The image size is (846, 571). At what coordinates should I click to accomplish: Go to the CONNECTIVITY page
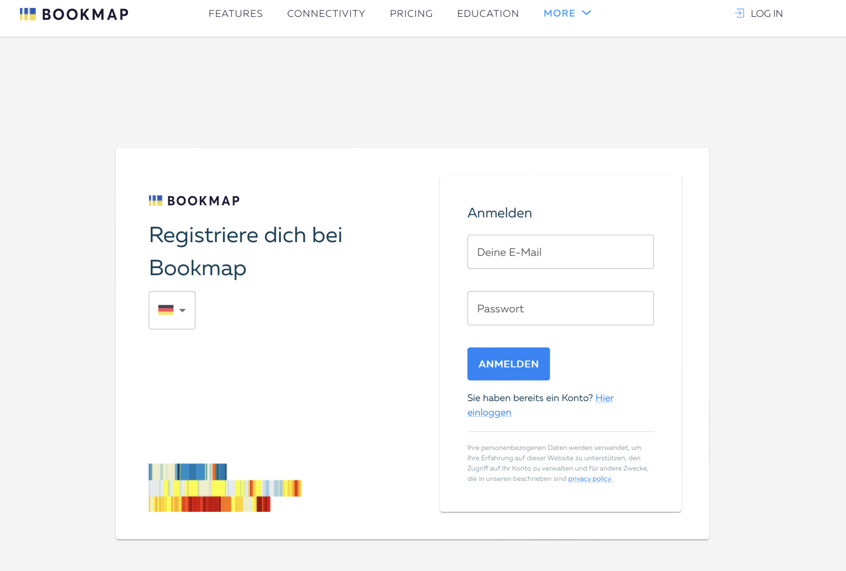click(x=326, y=14)
